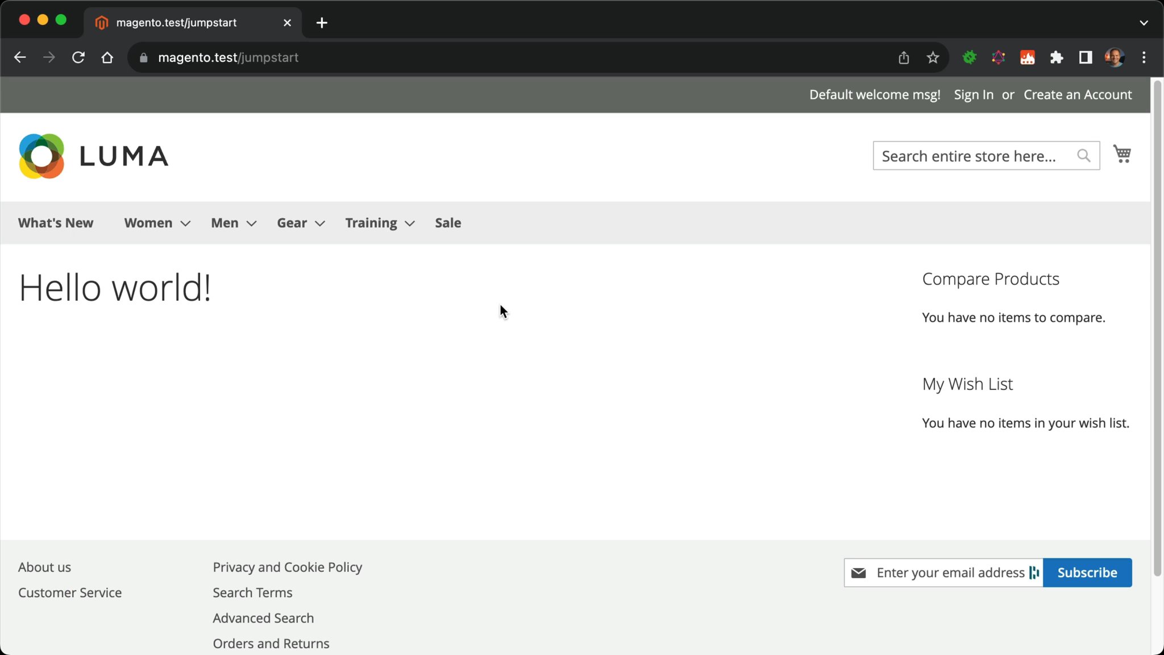The width and height of the screenshot is (1164, 655).
Task: Bookmark the page via the star icon
Action: pyautogui.click(x=932, y=57)
